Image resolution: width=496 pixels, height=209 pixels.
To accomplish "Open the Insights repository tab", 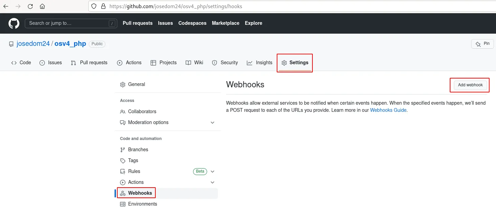I will click(259, 63).
